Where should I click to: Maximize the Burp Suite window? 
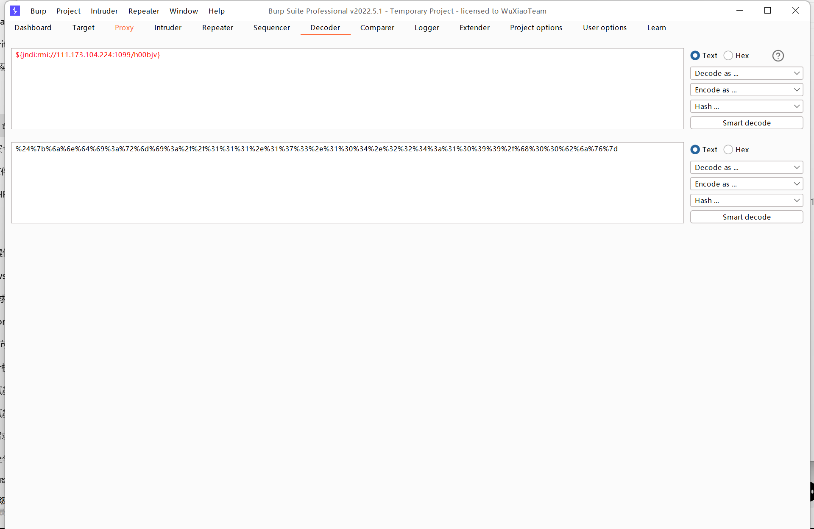tap(767, 11)
